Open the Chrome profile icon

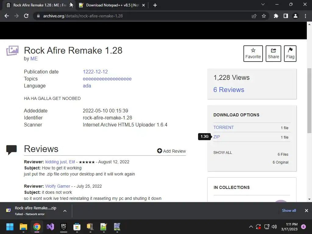click(296, 16)
